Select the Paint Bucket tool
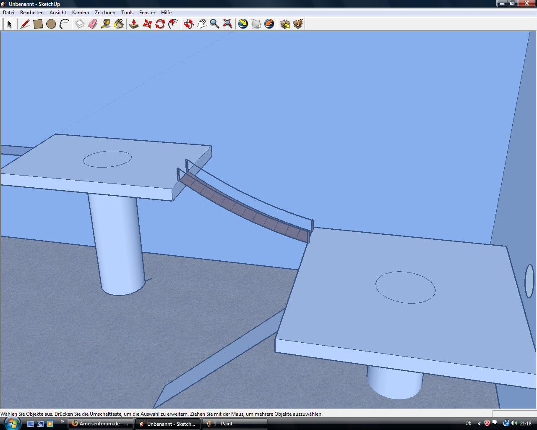The image size is (537, 430). [x=119, y=24]
